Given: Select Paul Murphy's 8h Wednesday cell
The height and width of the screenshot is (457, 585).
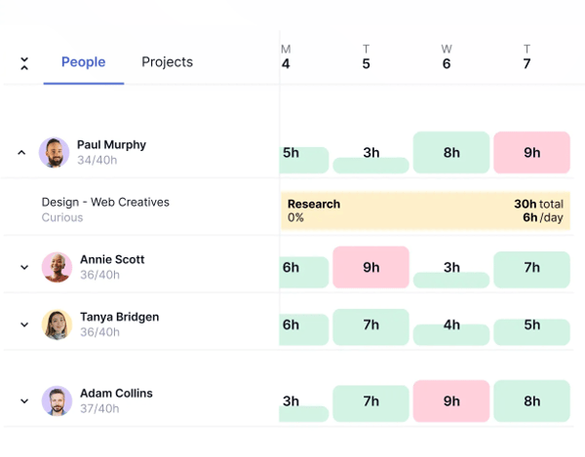Looking at the screenshot, I should pyautogui.click(x=451, y=152).
